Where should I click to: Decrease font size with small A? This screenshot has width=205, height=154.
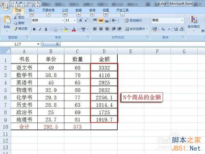pos(86,21)
